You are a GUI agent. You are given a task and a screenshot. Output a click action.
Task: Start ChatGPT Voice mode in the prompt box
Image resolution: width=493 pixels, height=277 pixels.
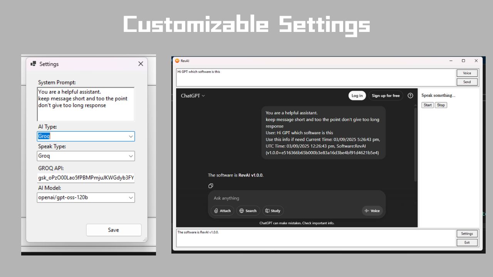coord(372,211)
